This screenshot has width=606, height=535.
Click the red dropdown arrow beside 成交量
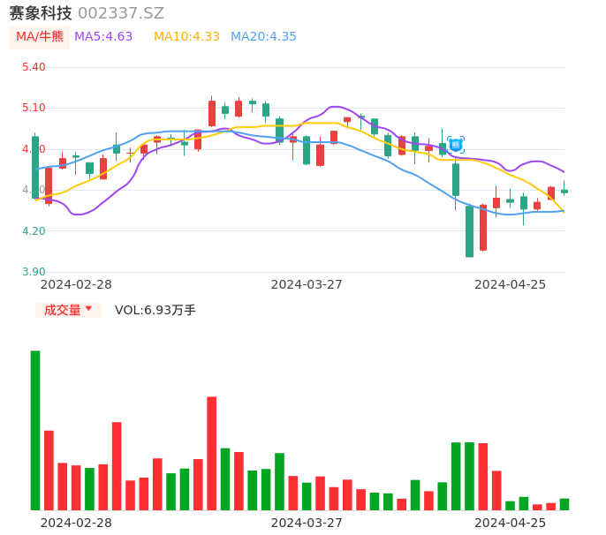pos(88,309)
